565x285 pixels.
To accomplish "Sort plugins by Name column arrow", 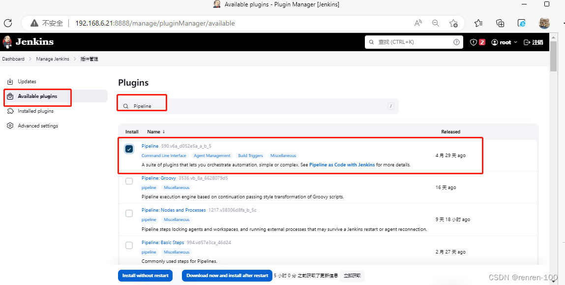I will point(164,132).
